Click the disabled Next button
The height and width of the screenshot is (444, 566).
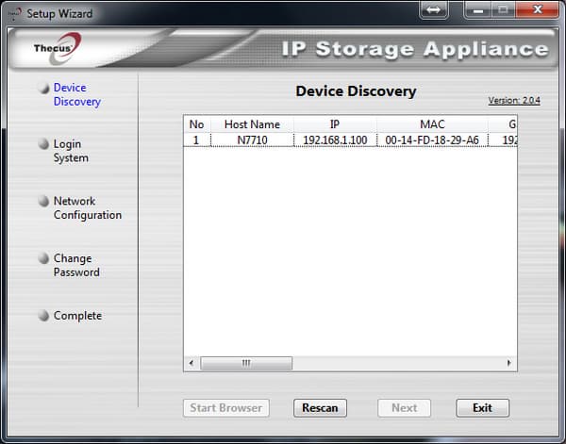pyautogui.click(x=405, y=408)
